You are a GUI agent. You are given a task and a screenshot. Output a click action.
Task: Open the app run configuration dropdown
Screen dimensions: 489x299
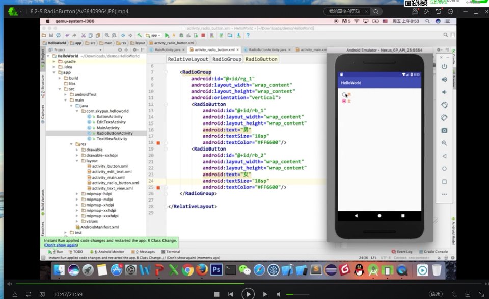[x=153, y=35]
